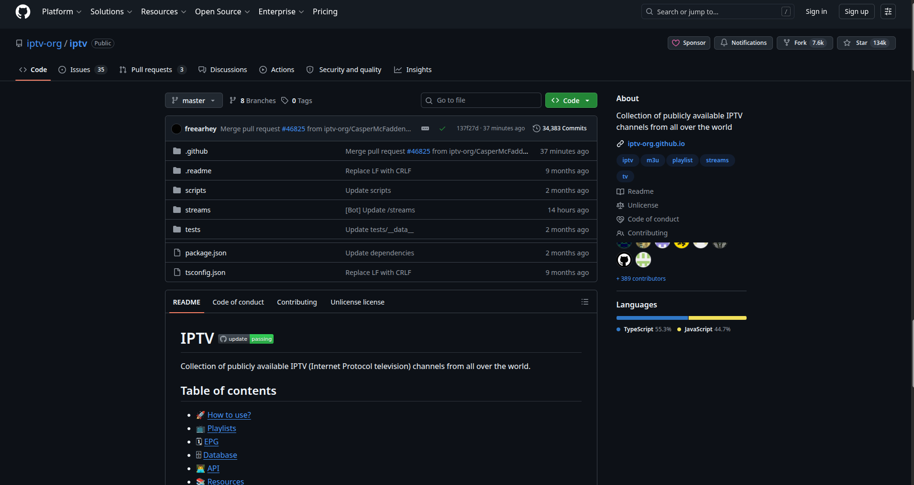Open the .github folder icon
This screenshot has width=914, height=485.
pyautogui.click(x=177, y=151)
